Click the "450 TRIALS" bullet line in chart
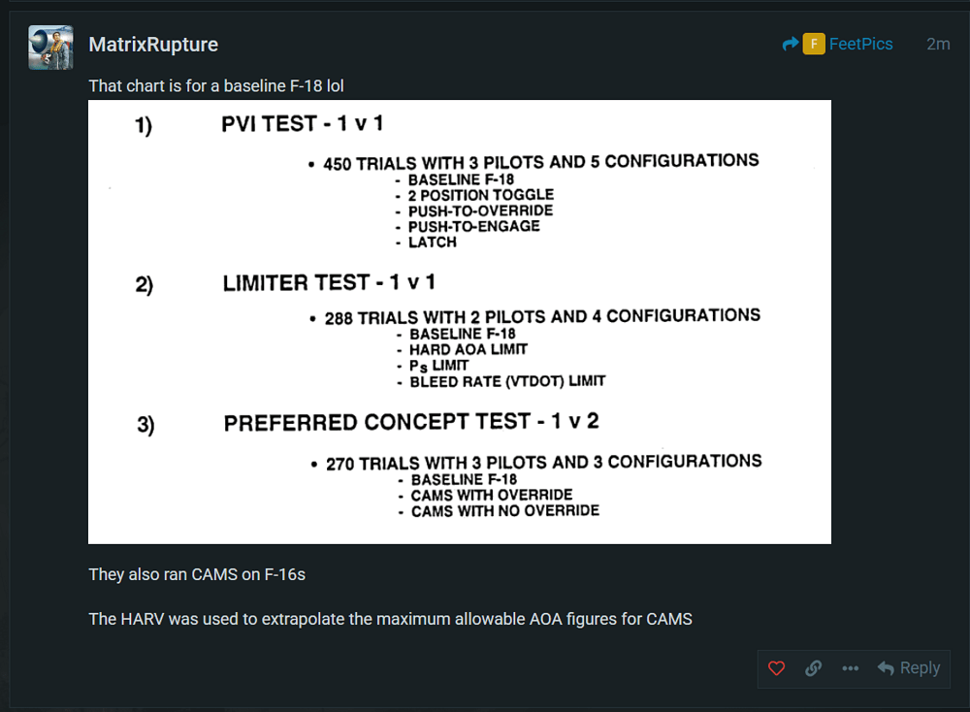 coord(541,162)
